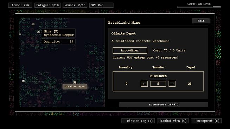Click the Corruption Level progress bar
The width and height of the screenshot is (230, 129).
coord(199,7)
